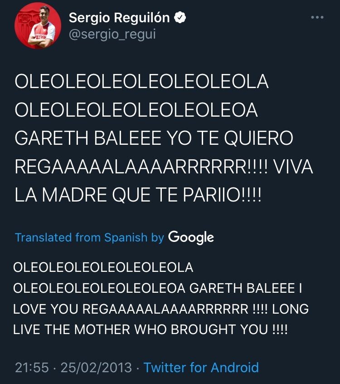The width and height of the screenshot is (340, 384).
Task: Open the three-dot more options menu
Action: click(x=317, y=17)
